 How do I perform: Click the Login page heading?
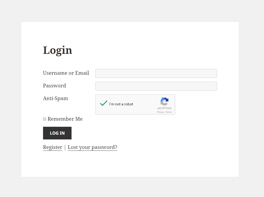tap(58, 50)
